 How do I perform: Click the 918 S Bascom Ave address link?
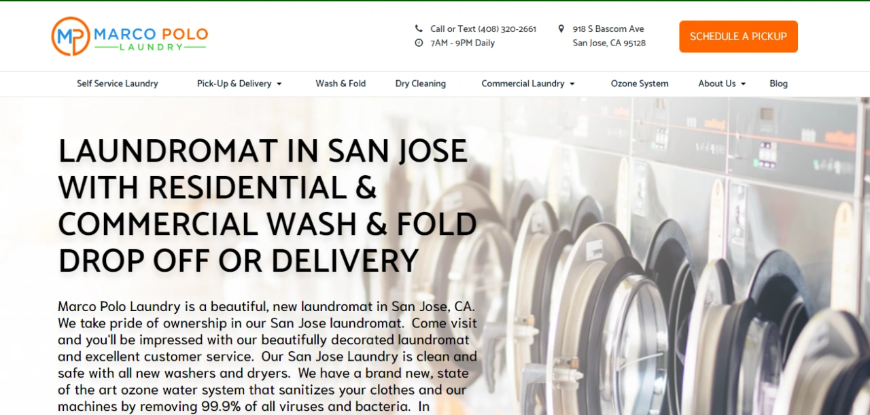pyautogui.click(x=608, y=29)
